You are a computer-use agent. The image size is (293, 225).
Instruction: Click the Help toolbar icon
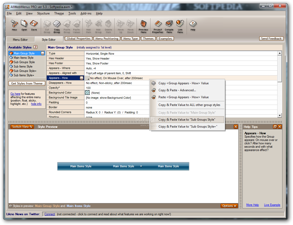click(193, 25)
